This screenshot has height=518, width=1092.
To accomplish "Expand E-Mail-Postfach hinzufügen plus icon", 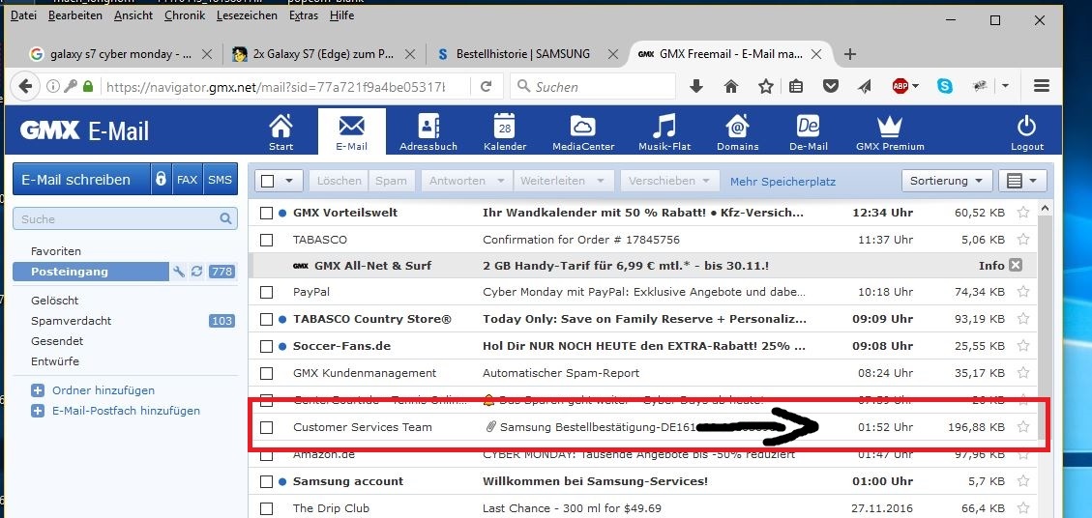I will coord(38,411).
